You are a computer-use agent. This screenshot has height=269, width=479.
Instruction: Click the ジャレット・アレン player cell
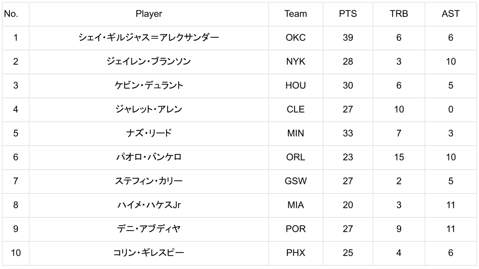[149, 110]
